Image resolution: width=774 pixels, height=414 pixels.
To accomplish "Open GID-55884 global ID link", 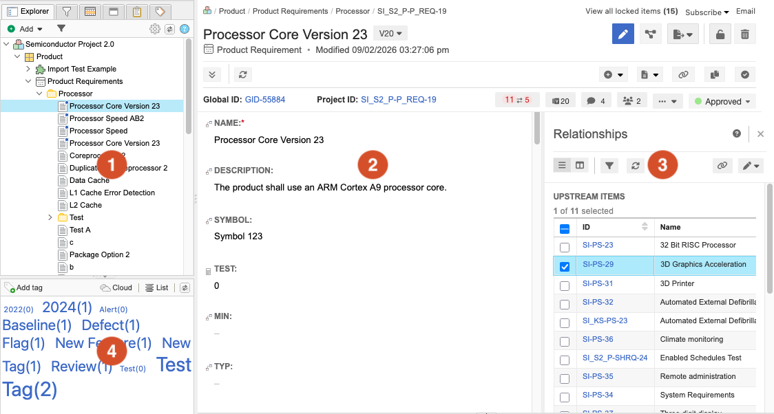I will point(265,100).
